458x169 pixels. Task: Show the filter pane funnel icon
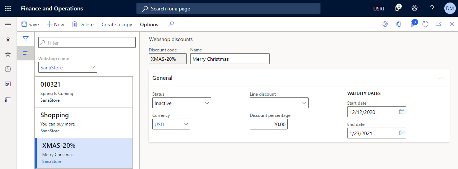(x=26, y=39)
